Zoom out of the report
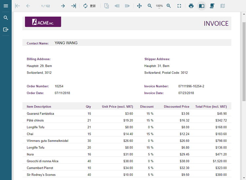This screenshot has height=180, width=246. pos(150,6)
